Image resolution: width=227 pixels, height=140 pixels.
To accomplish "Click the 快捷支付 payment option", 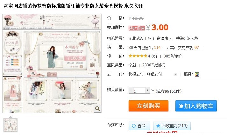I will (136, 74).
